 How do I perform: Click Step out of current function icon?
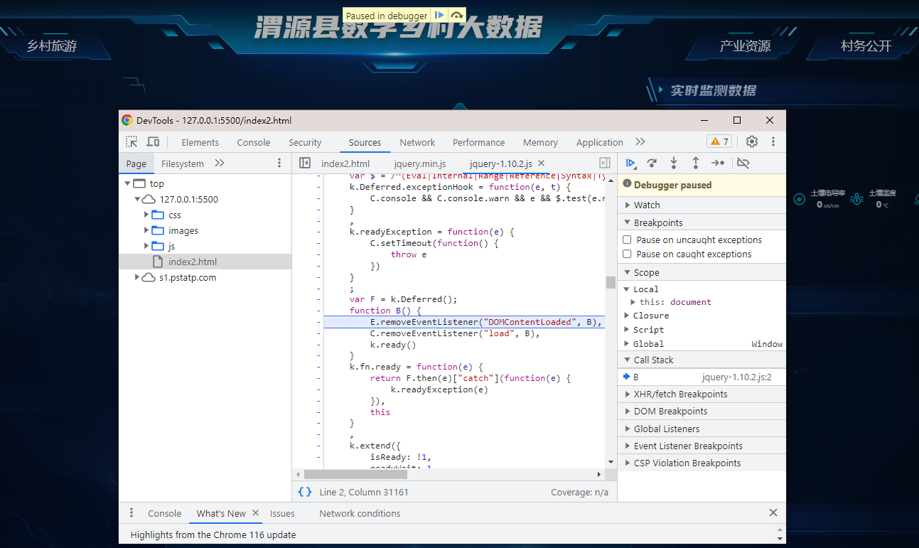696,163
